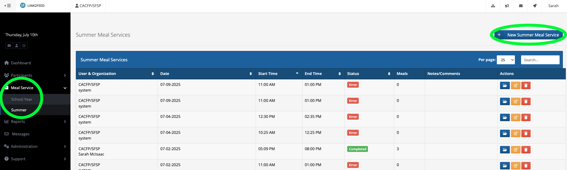Edit the completed Sarah McIsaac meal service
Image resolution: width=567 pixels, height=170 pixels.
click(x=515, y=150)
